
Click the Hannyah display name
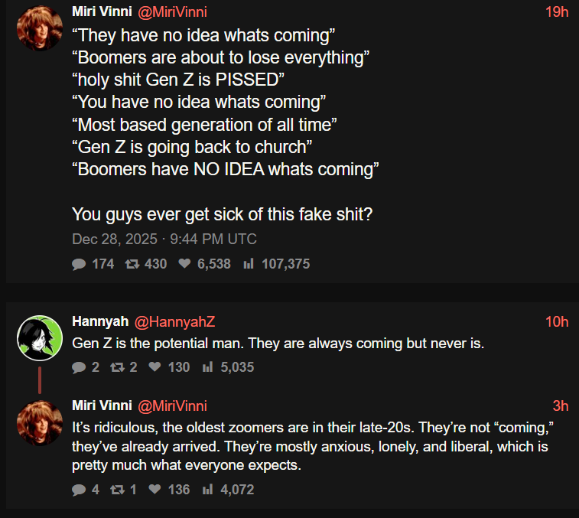(x=99, y=322)
